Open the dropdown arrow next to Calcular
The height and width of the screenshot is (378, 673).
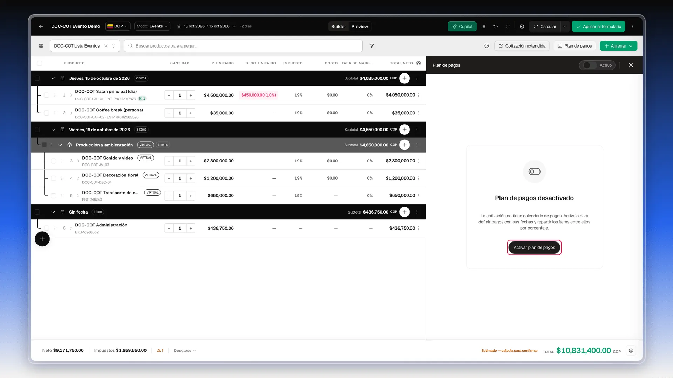point(565,27)
